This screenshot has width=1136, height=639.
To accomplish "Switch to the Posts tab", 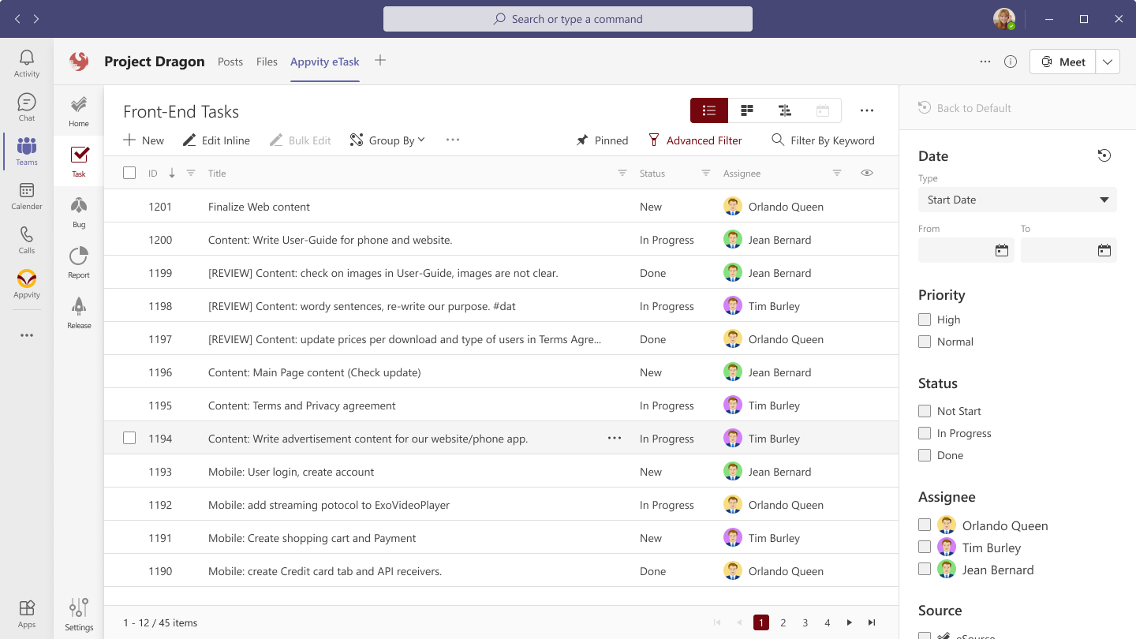I will (230, 61).
